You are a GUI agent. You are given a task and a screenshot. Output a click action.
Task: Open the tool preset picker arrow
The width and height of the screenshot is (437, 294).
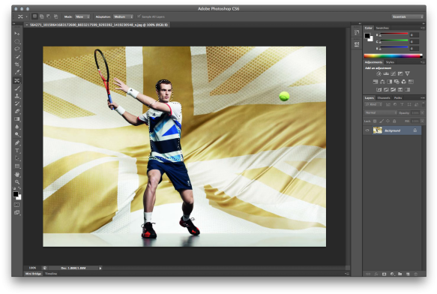(26, 16)
